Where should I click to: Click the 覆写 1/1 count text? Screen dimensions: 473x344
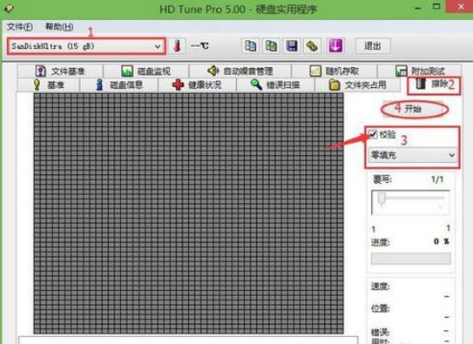click(x=437, y=179)
